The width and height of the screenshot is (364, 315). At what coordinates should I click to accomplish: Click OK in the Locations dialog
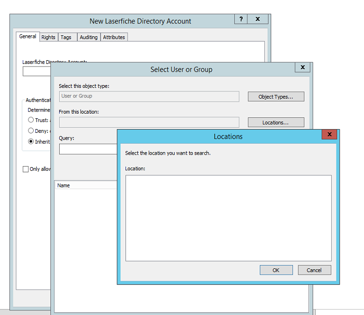pyautogui.click(x=276, y=270)
